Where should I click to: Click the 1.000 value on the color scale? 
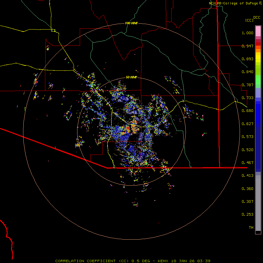(248, 33)
